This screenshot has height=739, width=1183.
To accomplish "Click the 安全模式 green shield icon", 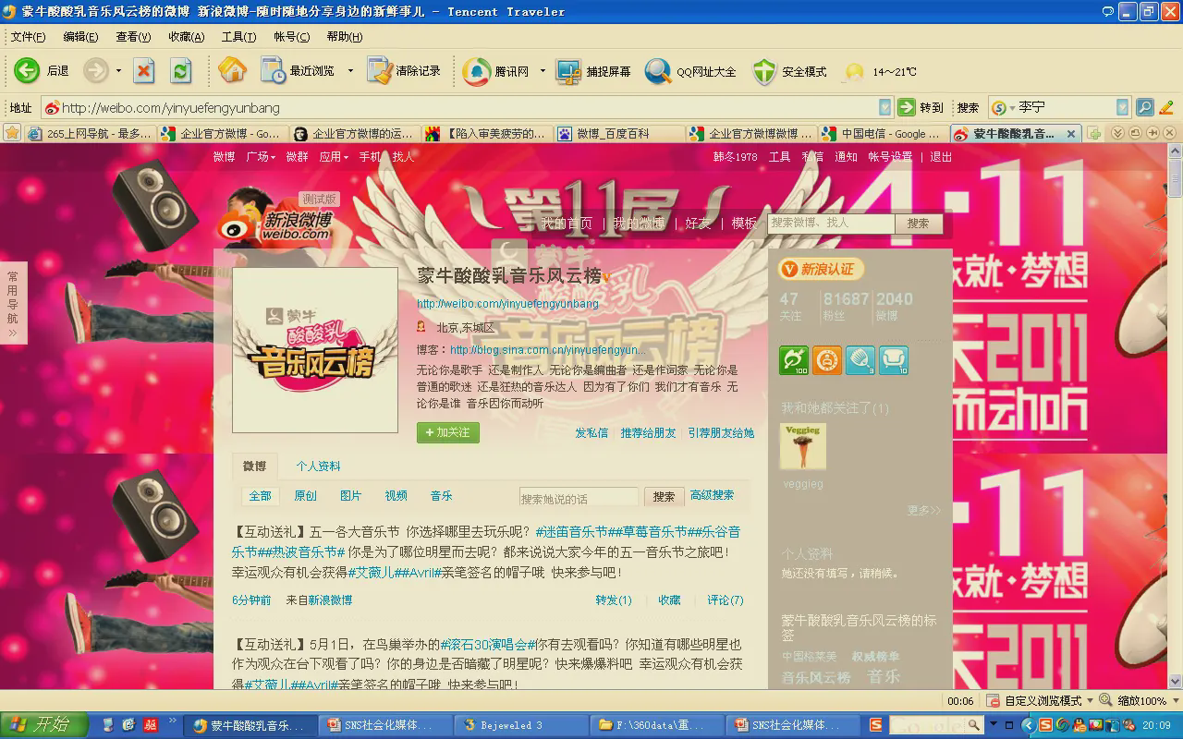I will (x=764, y=71).
